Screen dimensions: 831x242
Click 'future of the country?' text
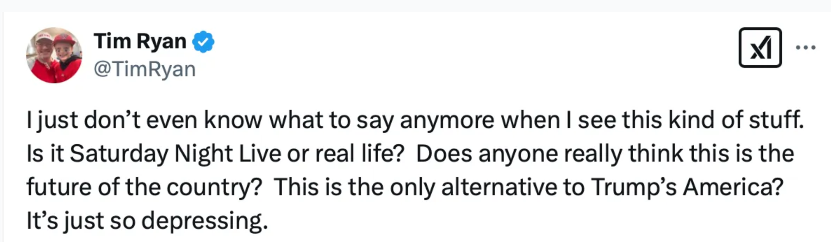(x=145, y=187)
